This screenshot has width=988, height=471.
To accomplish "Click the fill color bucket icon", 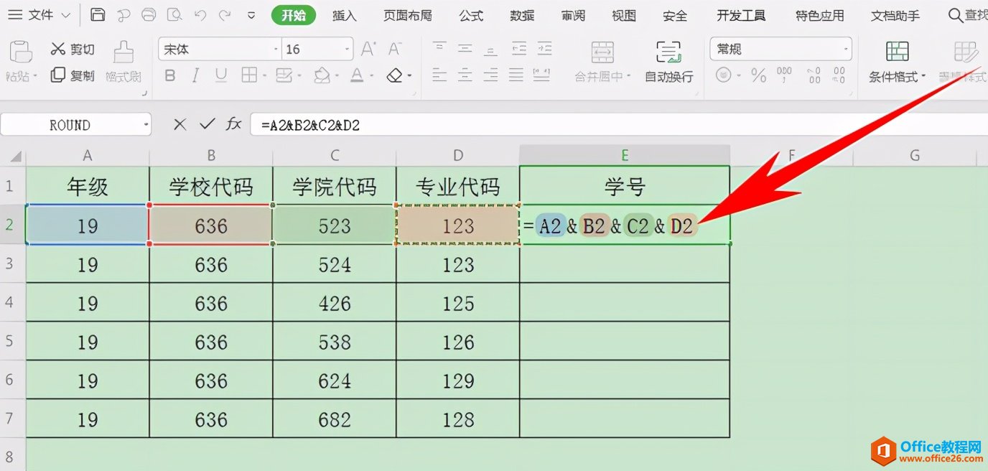I will point(322,75).
